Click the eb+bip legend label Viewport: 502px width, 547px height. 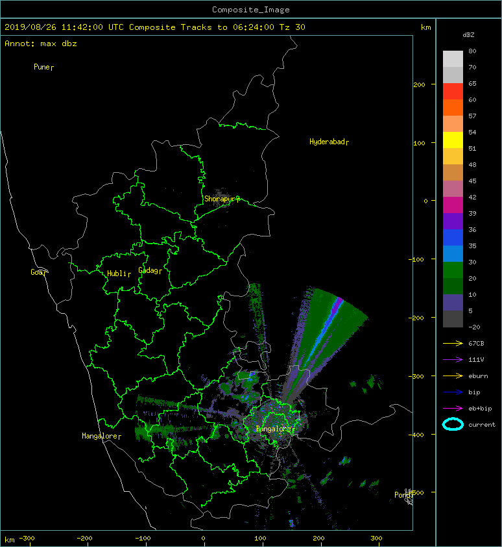pos(480,409)
